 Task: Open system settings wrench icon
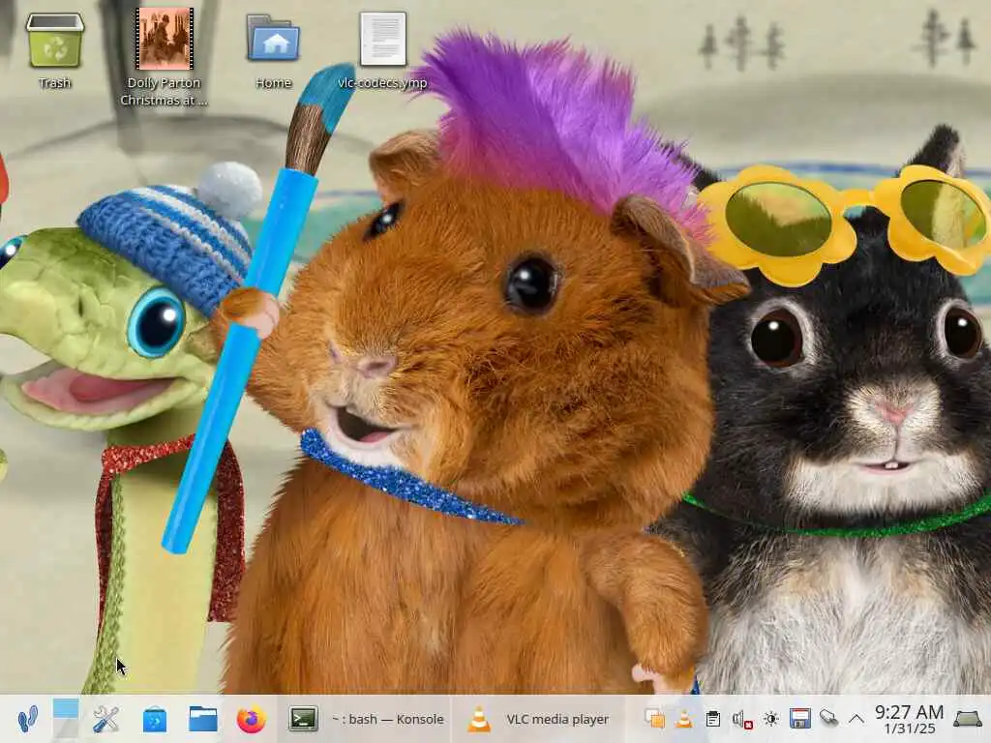(105, 719)
